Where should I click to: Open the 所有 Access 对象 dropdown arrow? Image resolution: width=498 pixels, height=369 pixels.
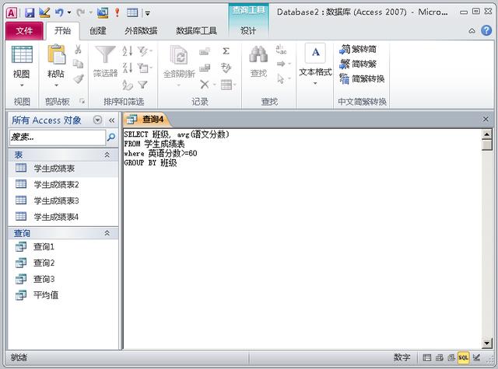click(x=97, y=120)
